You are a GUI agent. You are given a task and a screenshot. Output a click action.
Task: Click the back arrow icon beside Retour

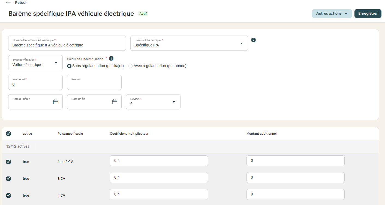8,3
